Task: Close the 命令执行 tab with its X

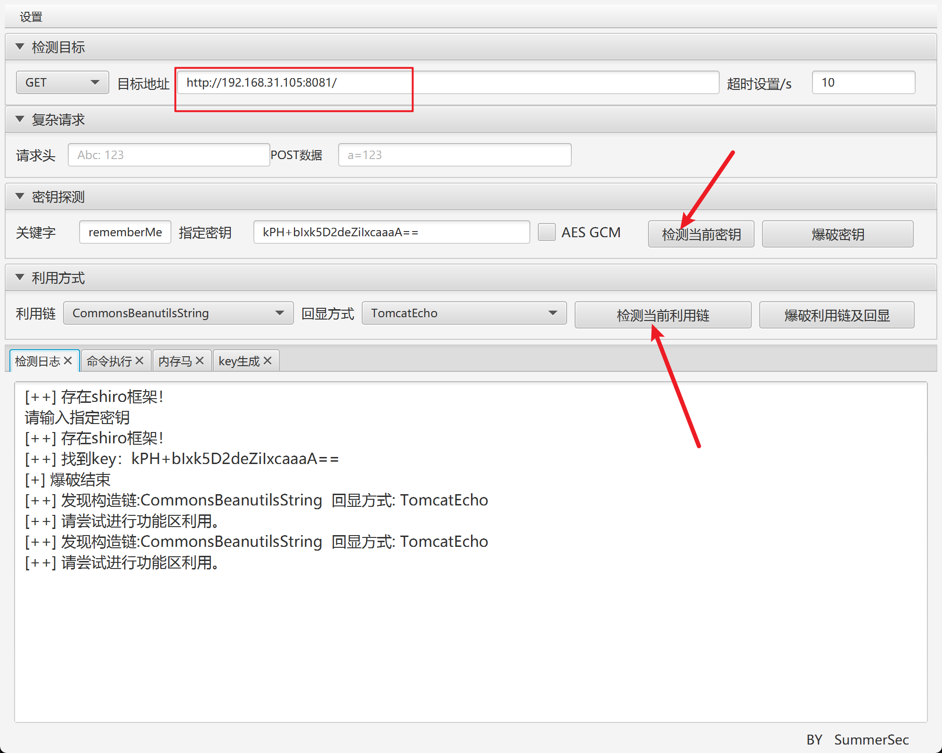Action: (139, 360)
